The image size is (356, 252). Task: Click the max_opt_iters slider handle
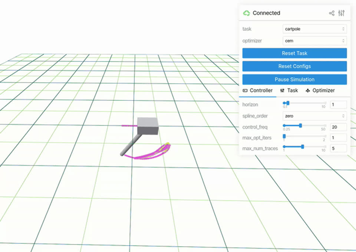284,136
